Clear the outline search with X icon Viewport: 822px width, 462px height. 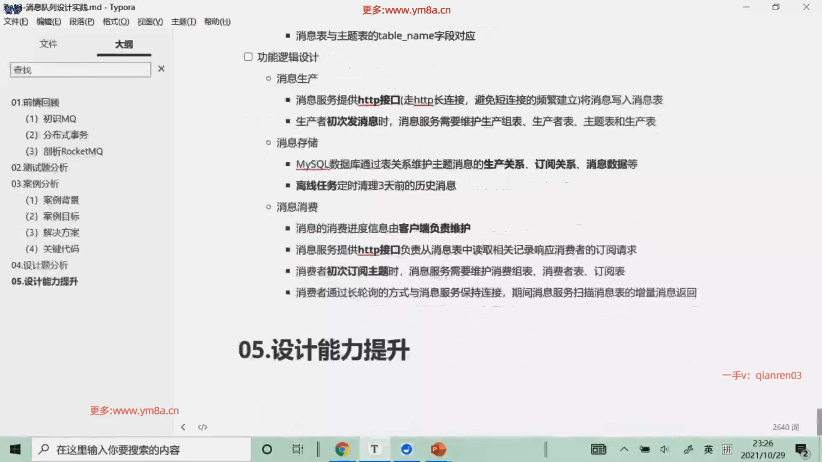[x=161, y=69]
